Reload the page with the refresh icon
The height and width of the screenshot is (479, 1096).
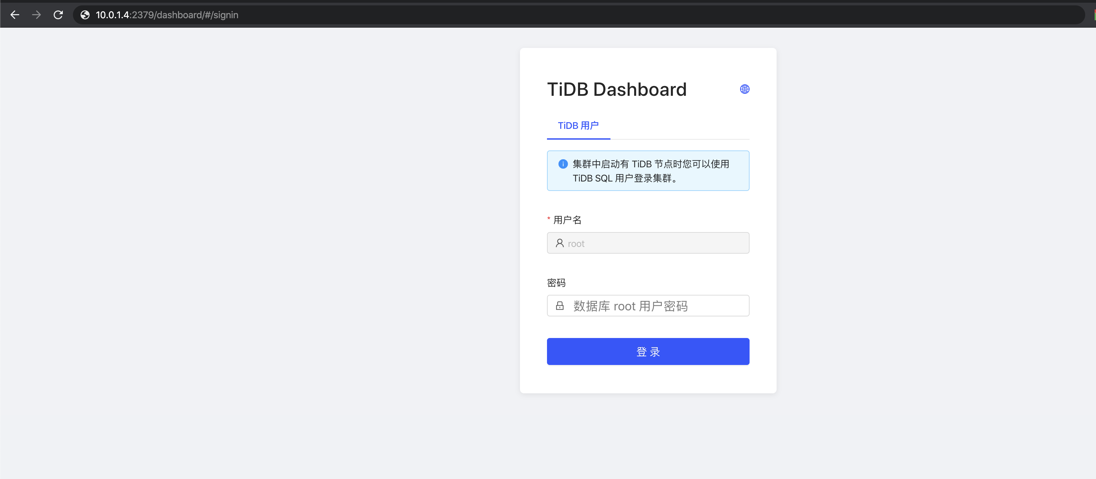click(58, 15)
